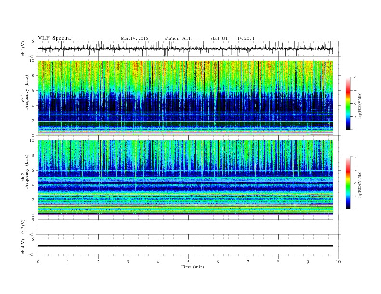381x294 pixels.
Task: Click the ch.1 colorbar "log(PSD)(V²/Hz)" label
Action: 360,105
